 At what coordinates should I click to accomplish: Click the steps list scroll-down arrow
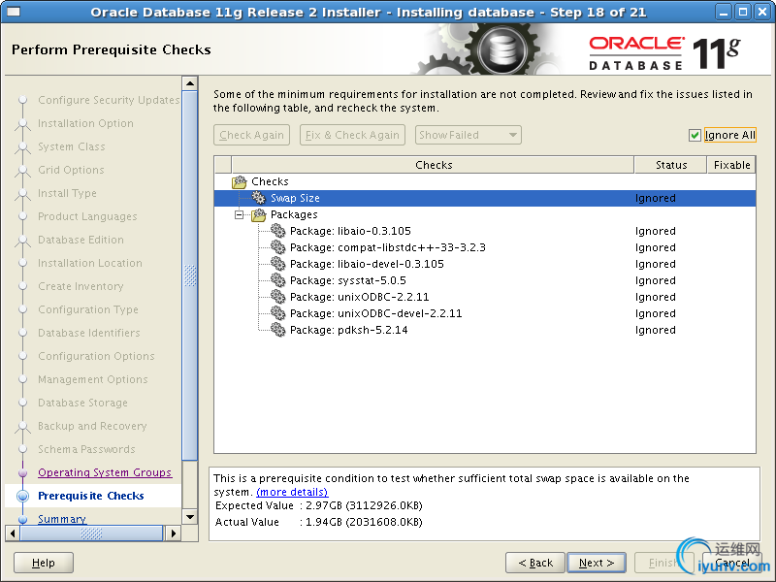190,517
